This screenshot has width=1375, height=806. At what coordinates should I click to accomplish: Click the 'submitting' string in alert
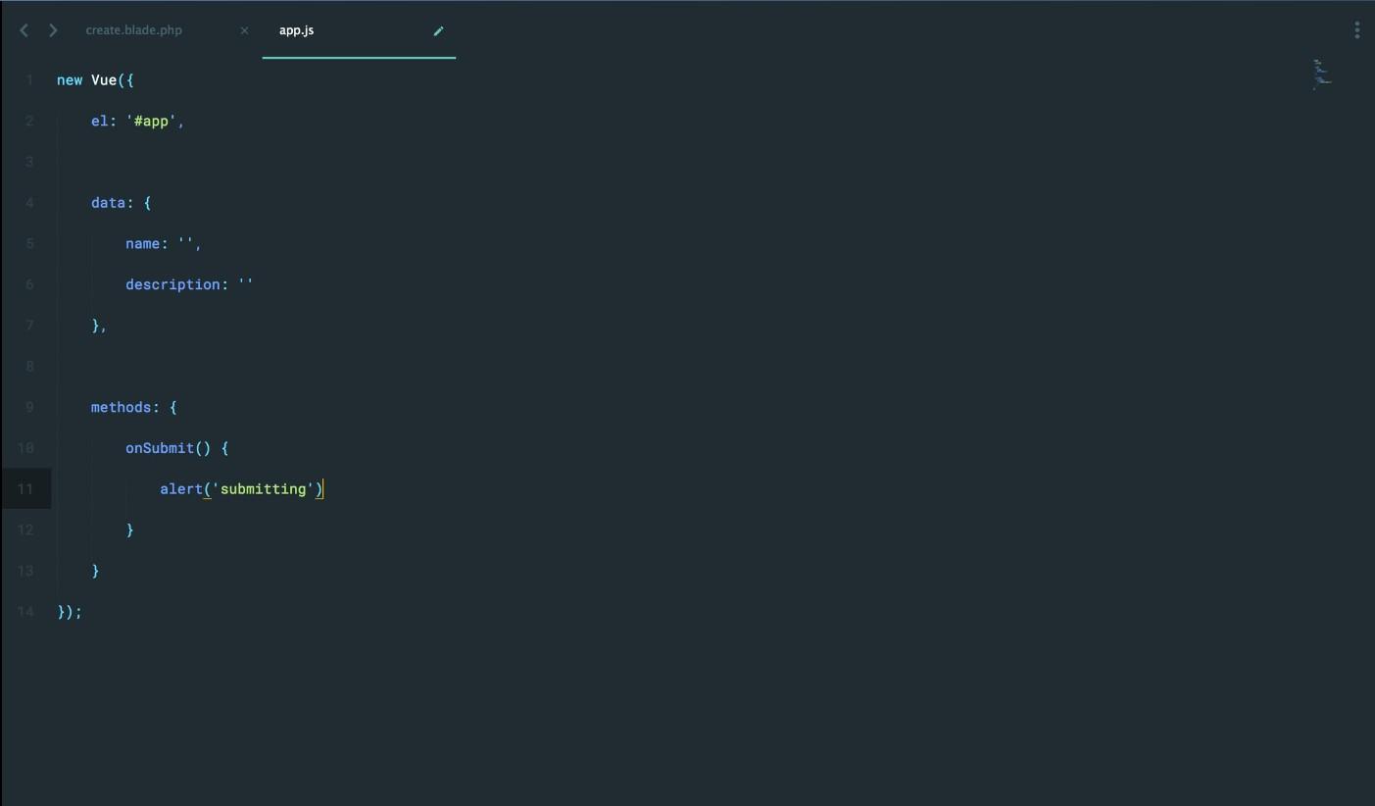pos(264,488)
